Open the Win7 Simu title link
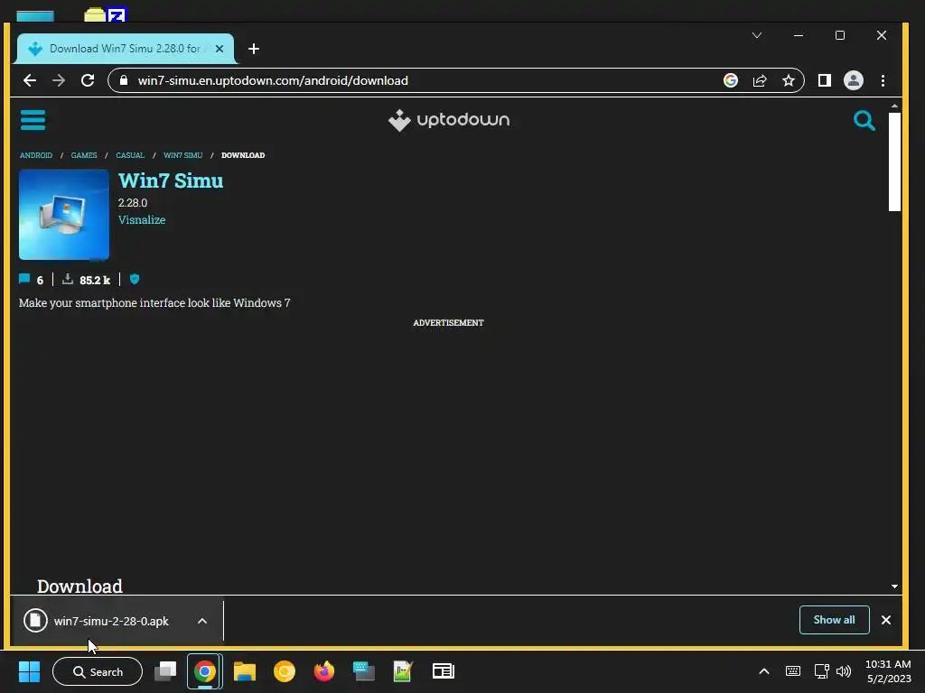 pos(171,180)
